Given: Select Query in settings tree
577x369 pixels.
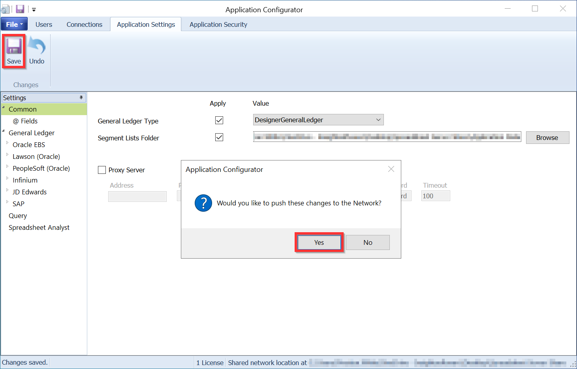Looking at the screenshot, I should (x=18, y=216).
